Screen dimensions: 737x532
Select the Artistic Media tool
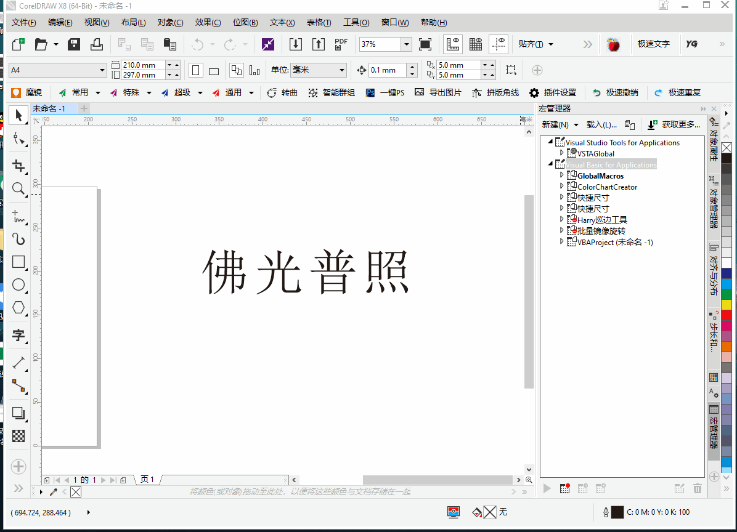[18, 239]
